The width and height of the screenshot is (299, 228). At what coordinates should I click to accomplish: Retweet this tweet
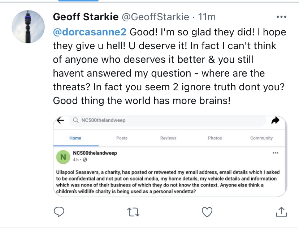(133, 212)
